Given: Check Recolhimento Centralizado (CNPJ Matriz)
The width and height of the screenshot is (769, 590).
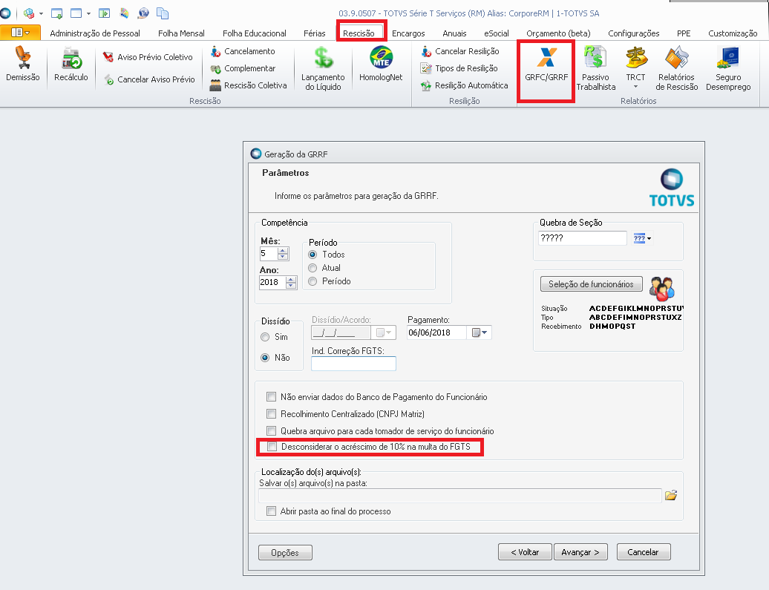Looking at the screenshot, I should coord(271,413).
